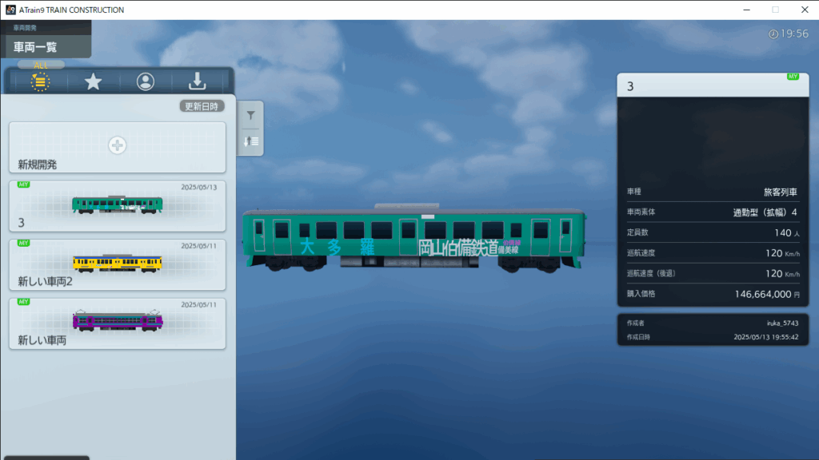Click the plus icon for new development
The image size is (819, 460).
117,145
